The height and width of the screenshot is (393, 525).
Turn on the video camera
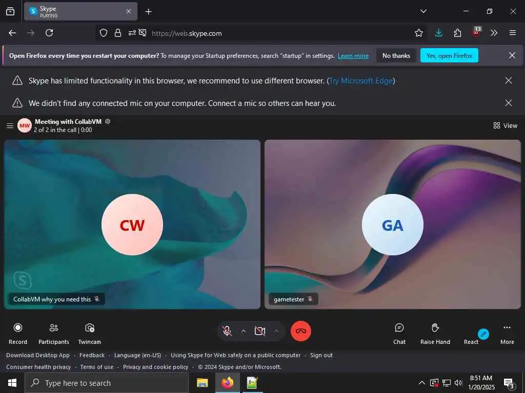260,331
